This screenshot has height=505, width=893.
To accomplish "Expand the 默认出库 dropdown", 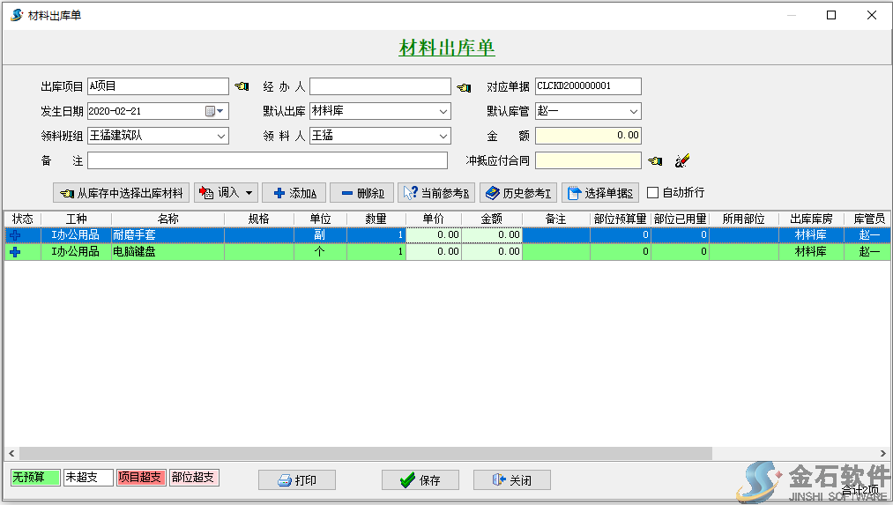I will coord(443,111).
